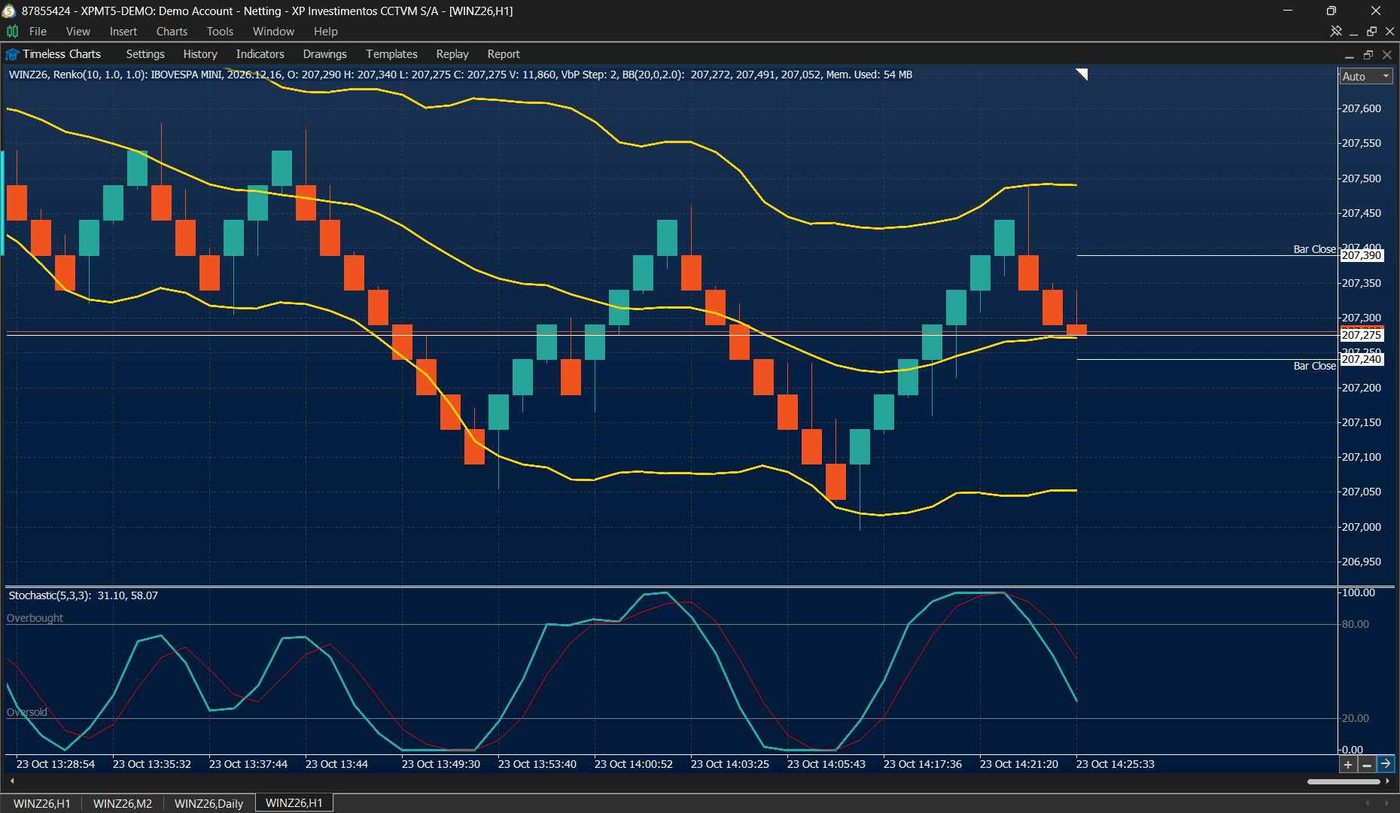
Task: Open the Tools menu
Action: [x=220, y=31]
